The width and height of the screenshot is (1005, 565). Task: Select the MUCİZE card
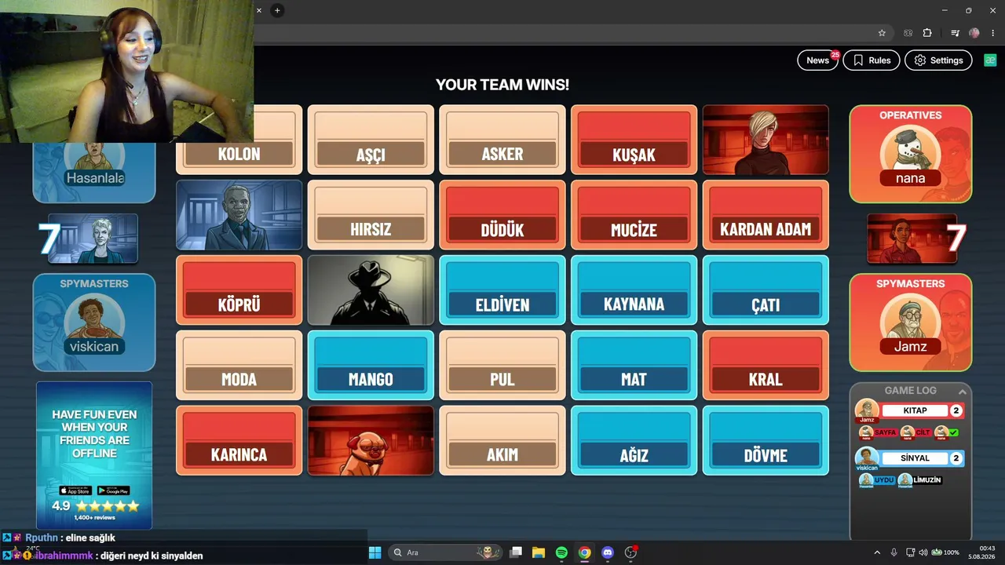pyautogui.click(x=634, y=215)
